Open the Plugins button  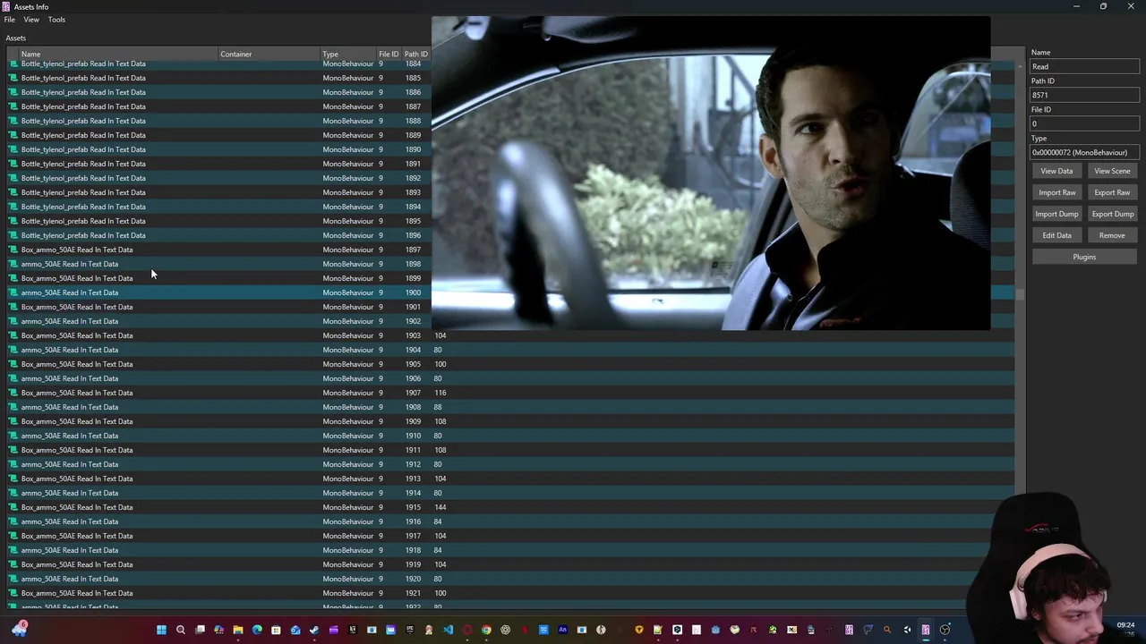(x=1084, y=257)
